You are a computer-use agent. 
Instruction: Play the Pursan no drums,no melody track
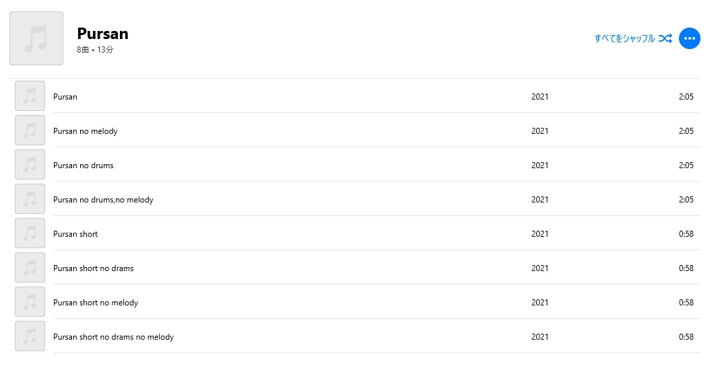pos(103,200)
